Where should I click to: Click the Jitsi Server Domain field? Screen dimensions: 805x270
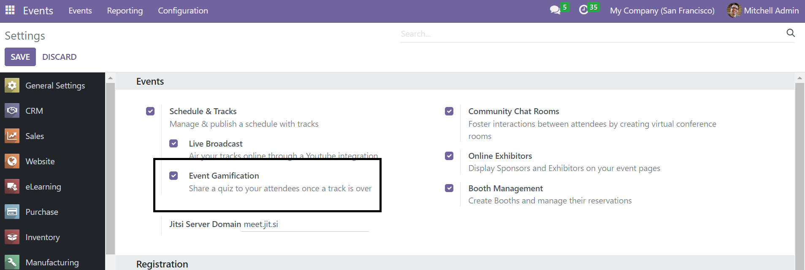[305, 225]
